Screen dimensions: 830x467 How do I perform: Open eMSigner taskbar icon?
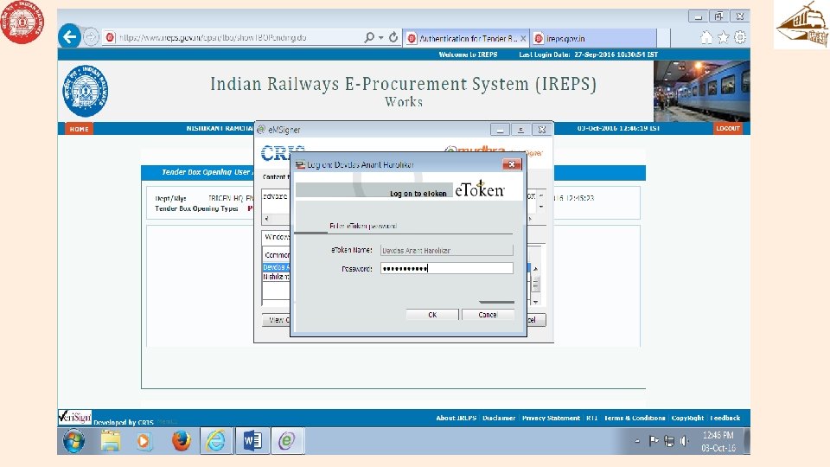coord(287,440)
